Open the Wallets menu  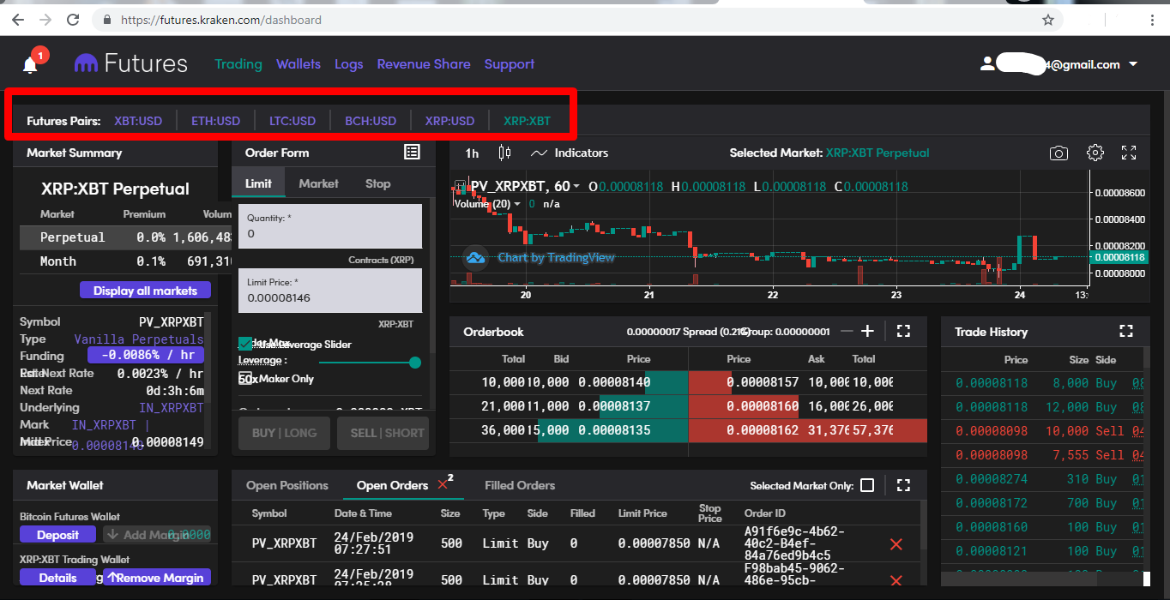coord(299,64)
